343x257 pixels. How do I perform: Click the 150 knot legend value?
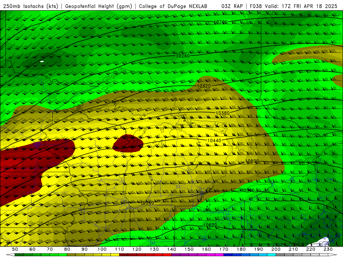(x=189, y=249)
